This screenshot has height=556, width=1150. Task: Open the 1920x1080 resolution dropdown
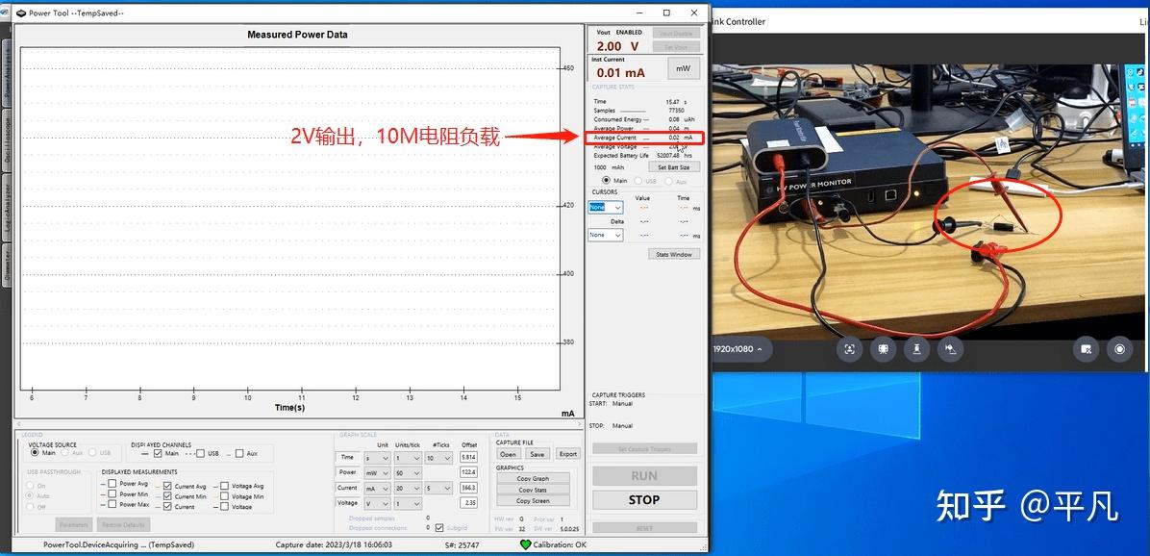(x=740, y=349)
